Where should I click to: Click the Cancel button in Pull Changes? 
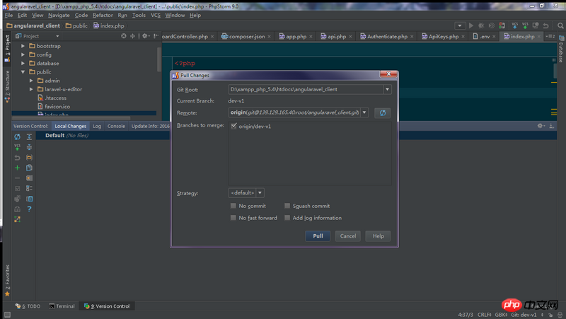click(348, 236)
